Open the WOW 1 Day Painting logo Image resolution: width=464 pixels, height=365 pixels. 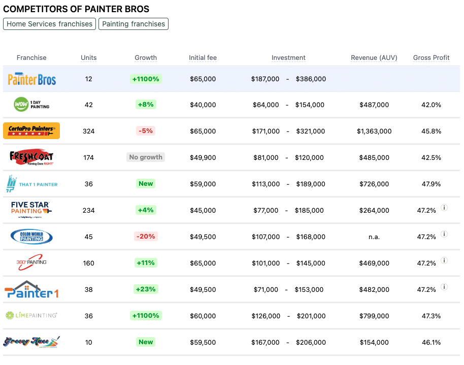[31, 105]
